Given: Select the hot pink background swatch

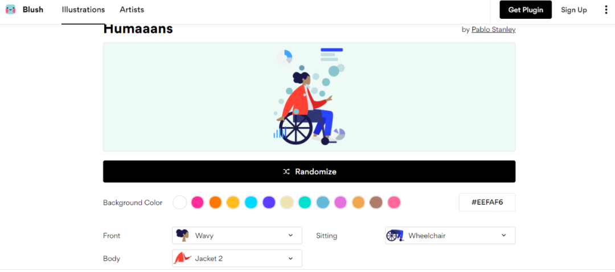Looking at the screenshot, I should click(197, 202).
